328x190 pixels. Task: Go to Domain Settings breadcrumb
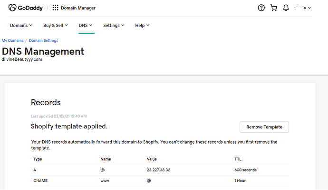pos(43,41)
